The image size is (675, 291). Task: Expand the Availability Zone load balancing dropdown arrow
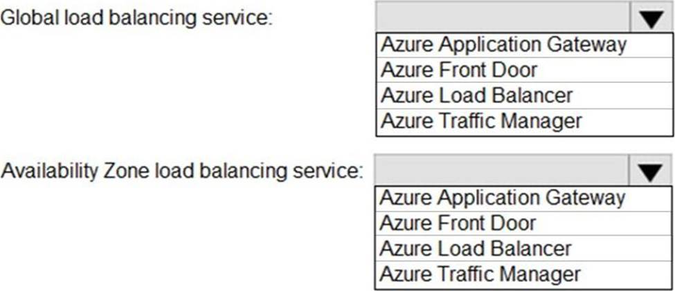651,170
